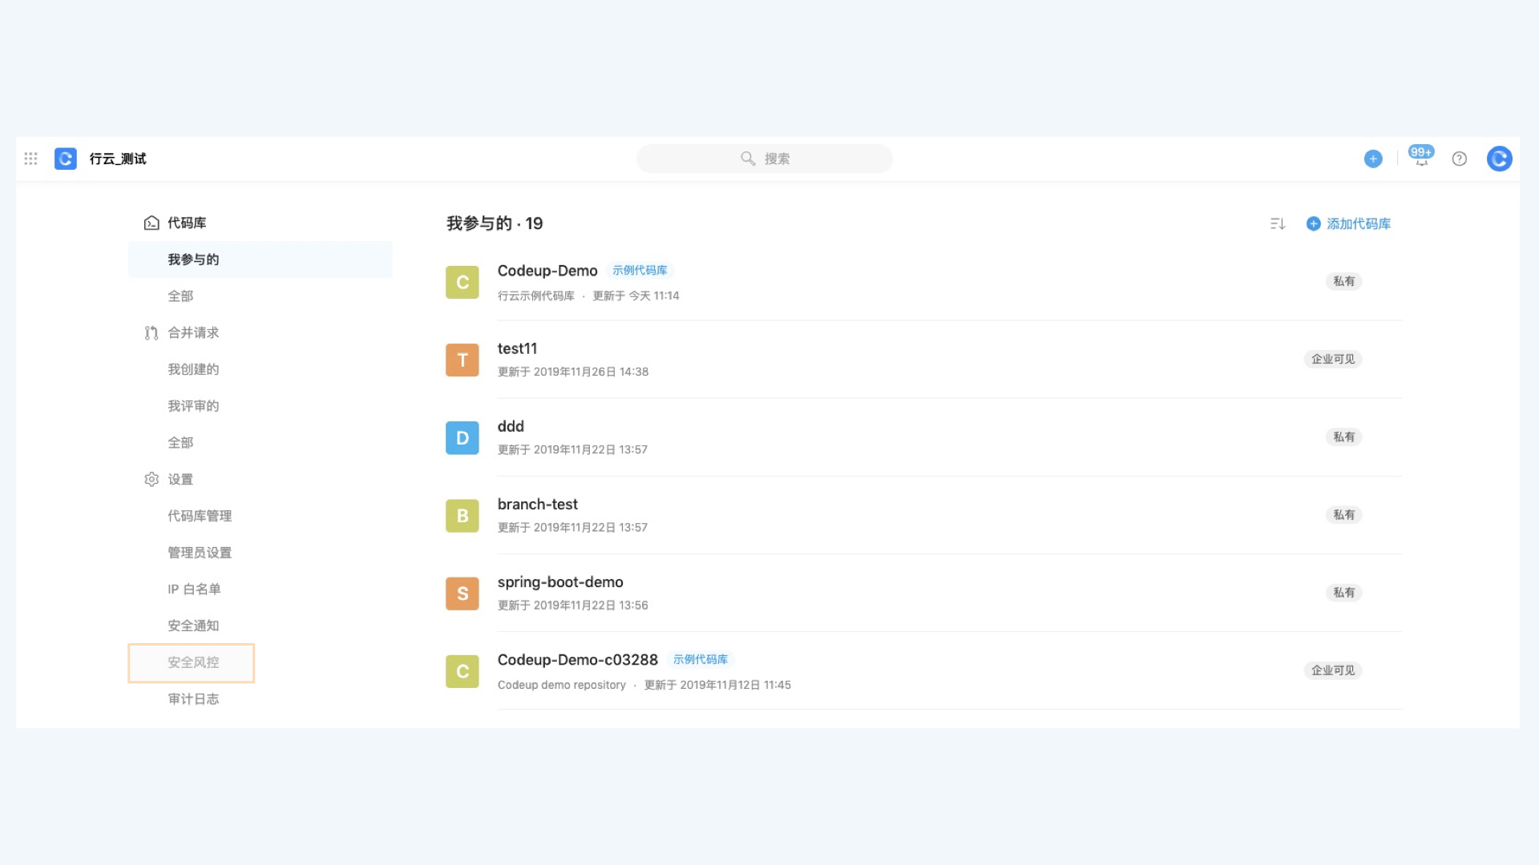Select 全部 under 合并请求
The image size is (1539, 865).
tap(180, 443)
